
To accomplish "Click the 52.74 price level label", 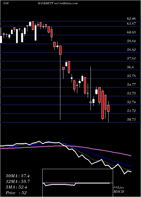I will click(131, 102).
